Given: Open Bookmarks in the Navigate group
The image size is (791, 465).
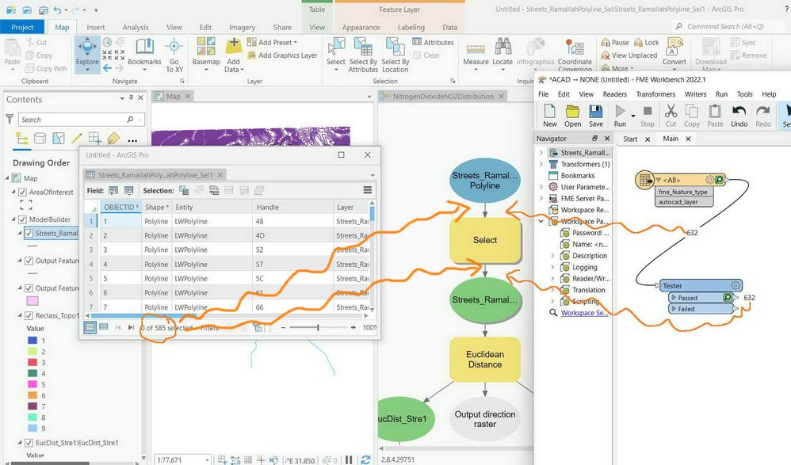Looking at the screenshot, I should pos(144,52).
